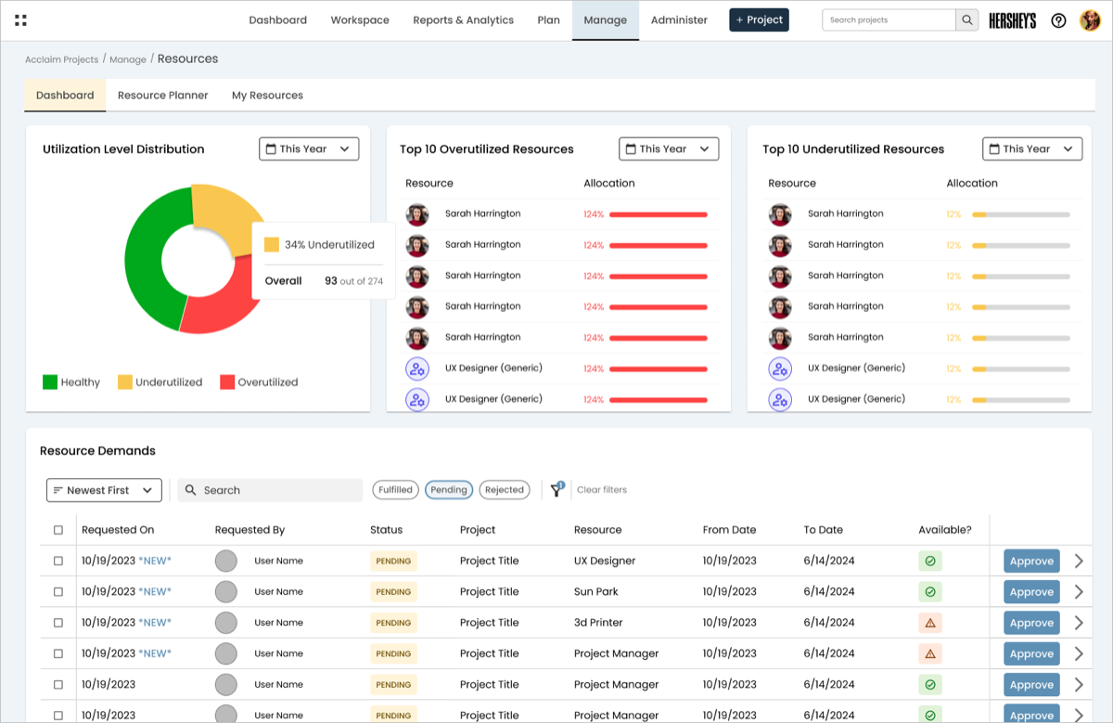Check the 3d Printer demand row checkbox
Viewport: 1113px width, 723px height.
(x=58, y=623)
